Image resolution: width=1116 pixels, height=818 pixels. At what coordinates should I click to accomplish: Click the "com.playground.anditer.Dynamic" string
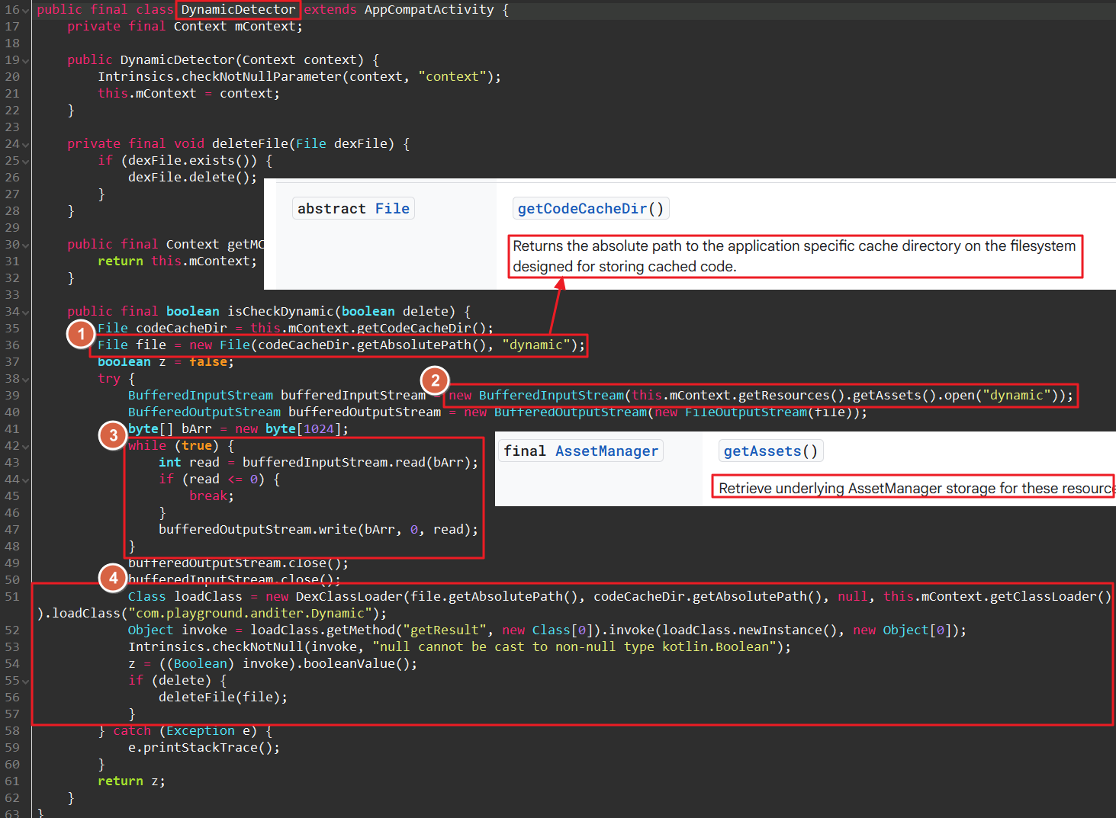click(x=250, y=614)
